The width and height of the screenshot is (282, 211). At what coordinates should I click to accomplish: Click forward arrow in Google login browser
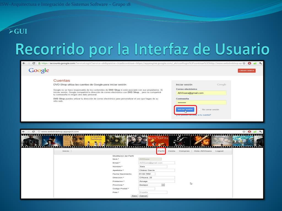[29, 63]
